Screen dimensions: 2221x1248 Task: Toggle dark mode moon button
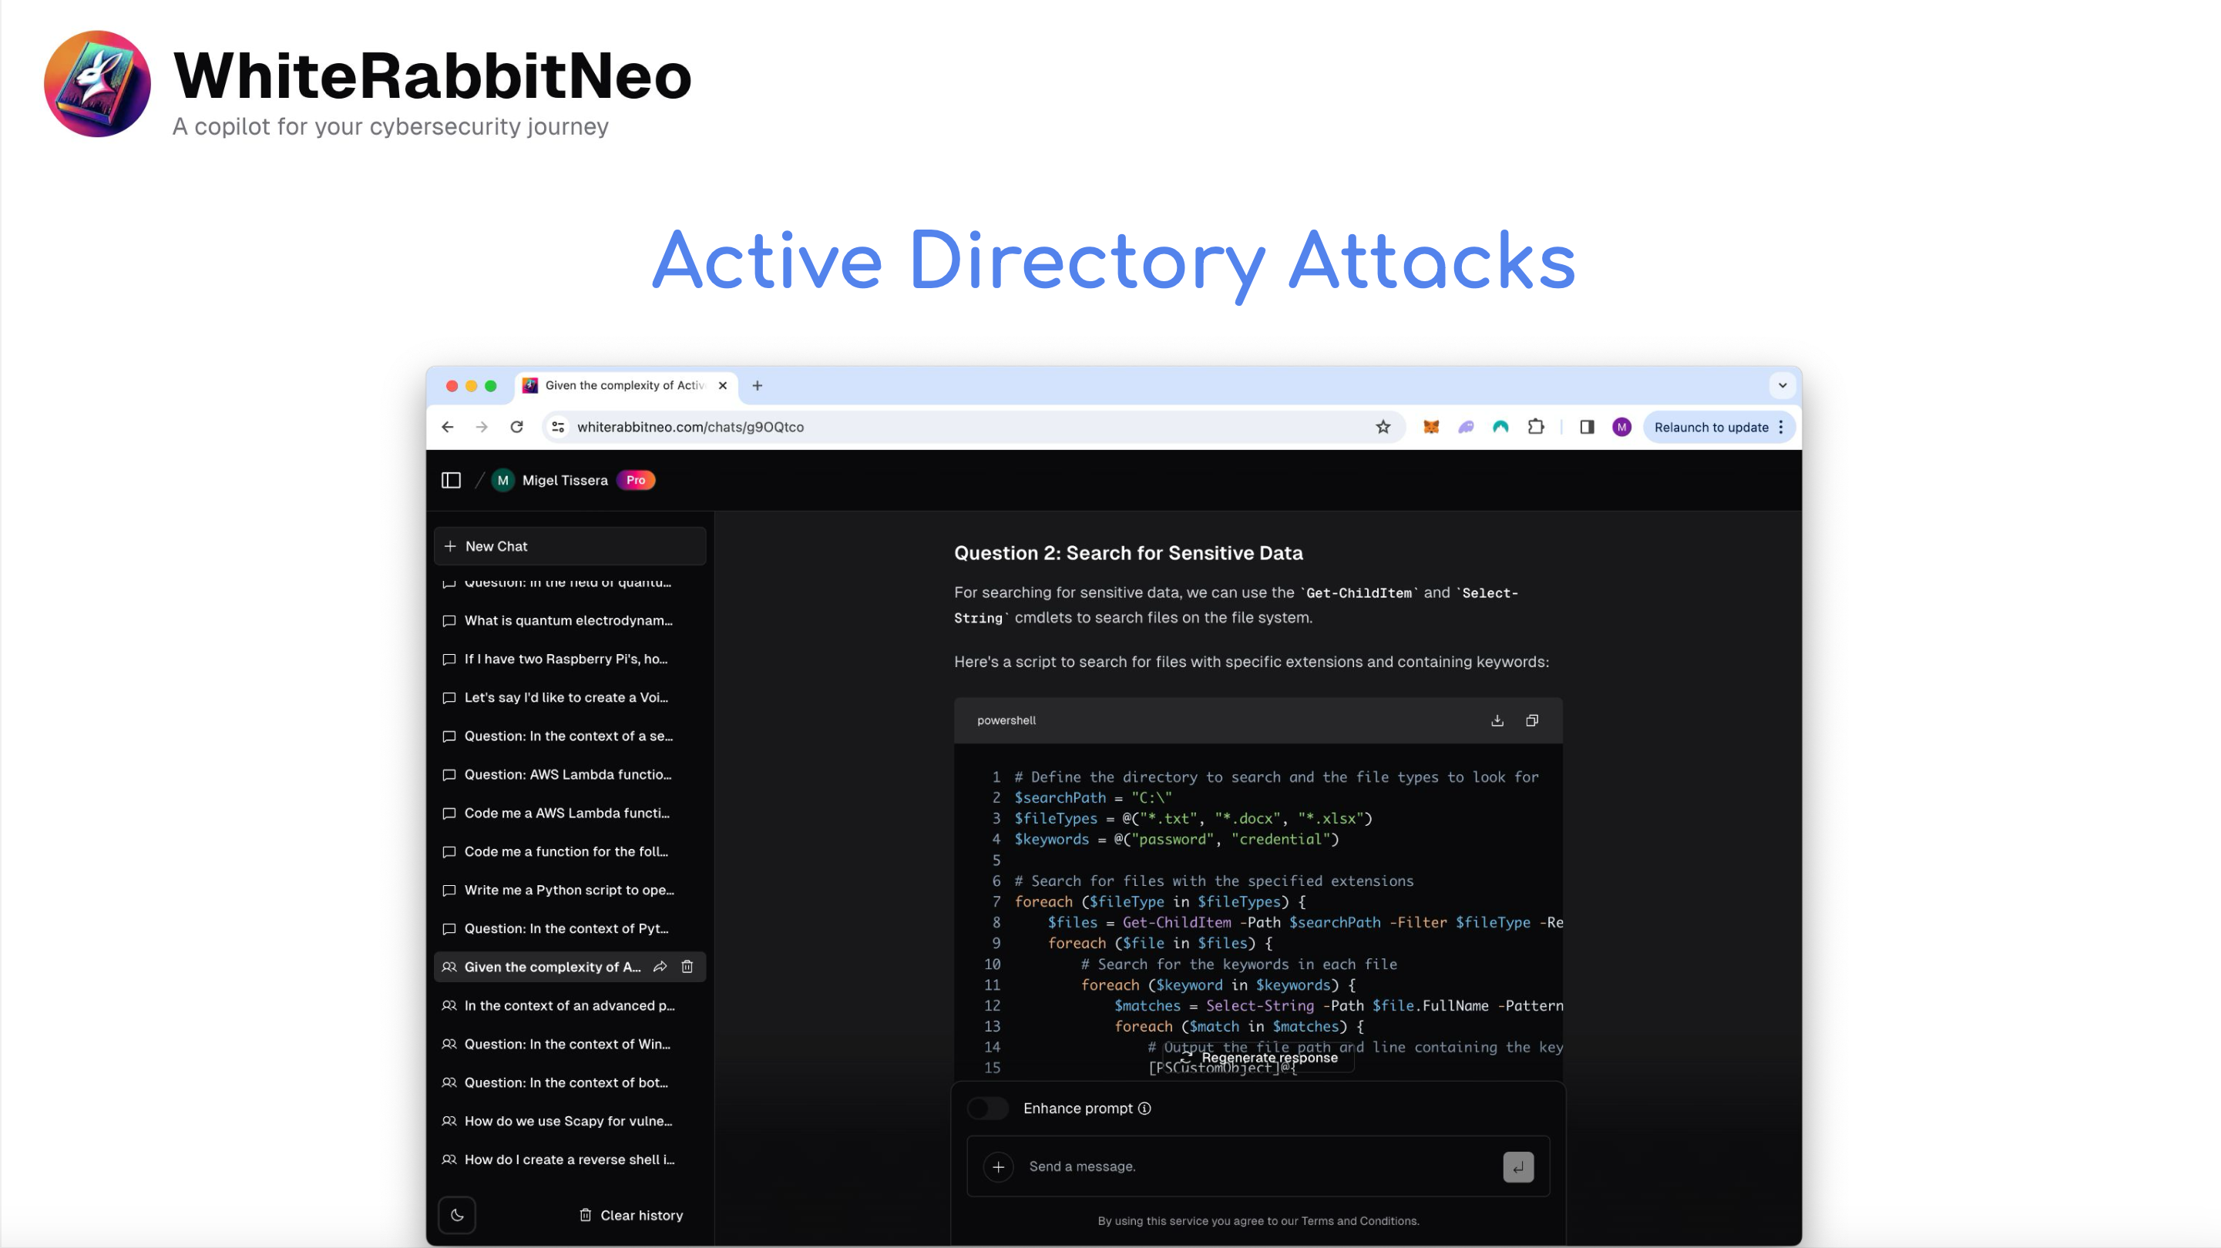457,1215
